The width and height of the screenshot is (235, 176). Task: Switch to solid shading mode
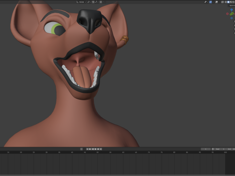click(x=228, y=2)
